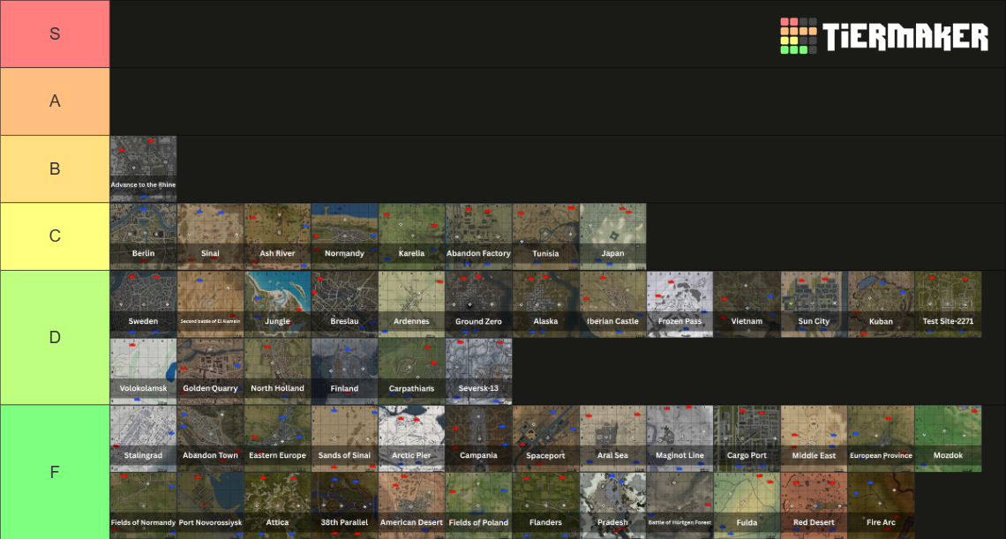This screenshot has height=539, width=1006.
Task: Click the Tunisia map thumbnail
Action: pos(545,236)
